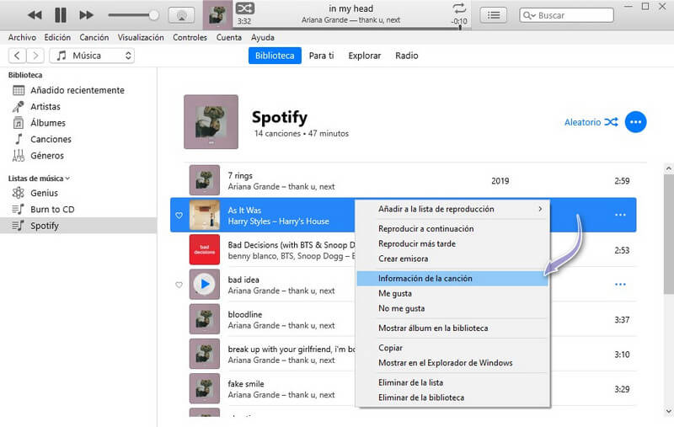
Task: Click the Buscar search field
Action: 566,15
